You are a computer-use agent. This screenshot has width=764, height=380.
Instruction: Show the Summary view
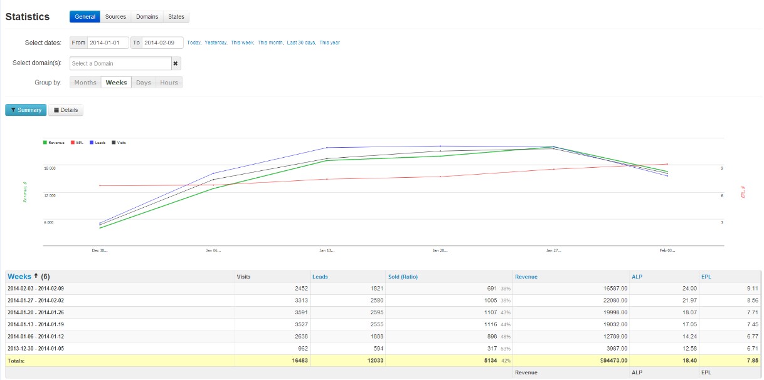pos(26,110)
